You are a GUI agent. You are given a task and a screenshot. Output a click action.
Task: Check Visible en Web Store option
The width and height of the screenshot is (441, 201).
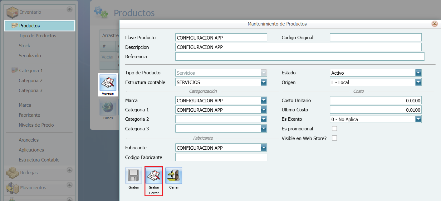pyautogui.click(x=334, y=138)
